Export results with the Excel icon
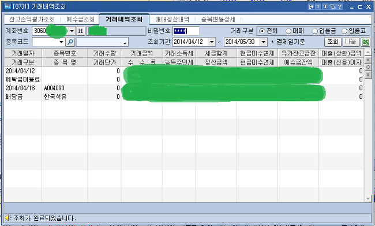Viewport: 375px width, 226px height. (x=365, y=42)
